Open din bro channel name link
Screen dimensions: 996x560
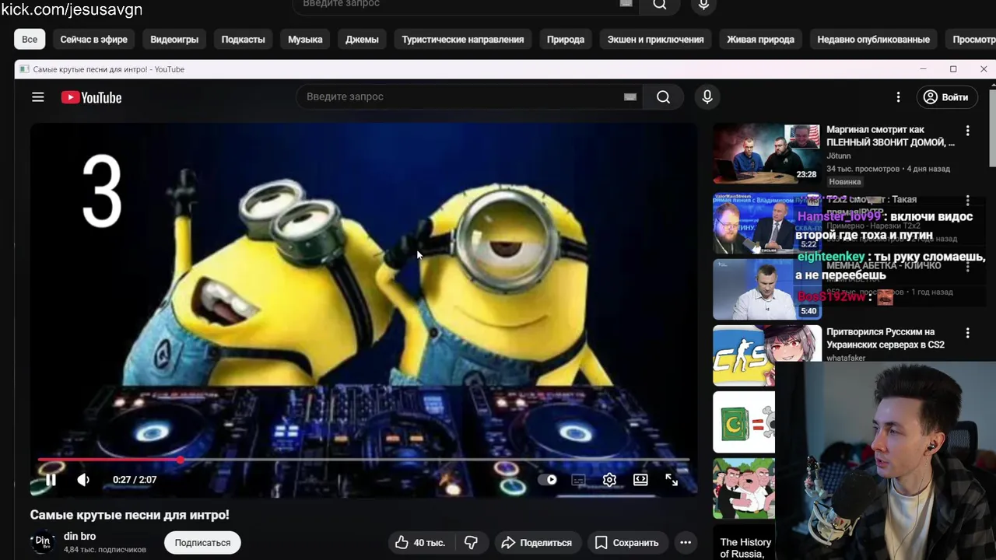79,536
